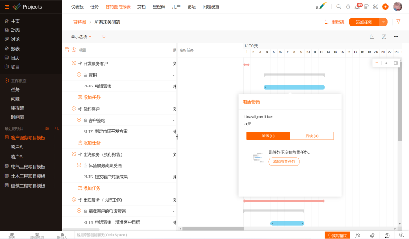Open dropdown arrow beside 添加任务 button
The height and width of the screenshot is (239, 409).
384,22
